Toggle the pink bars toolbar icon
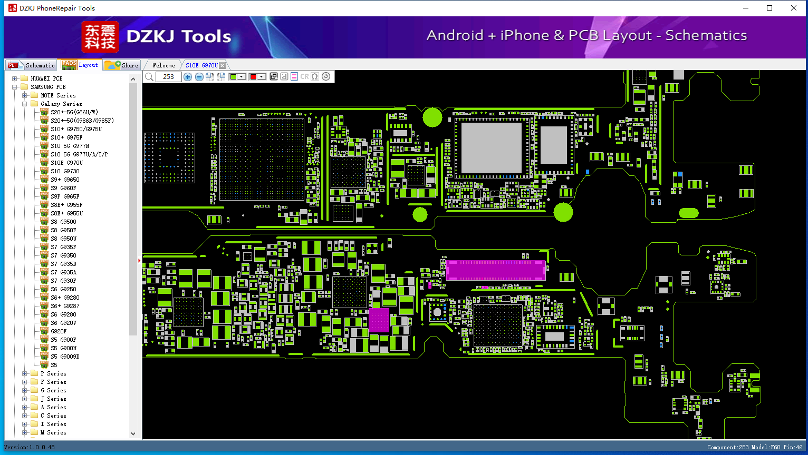 [x=294, y=77]
